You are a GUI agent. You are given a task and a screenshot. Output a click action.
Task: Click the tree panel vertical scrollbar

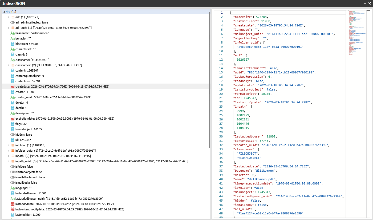coord(210,80)
